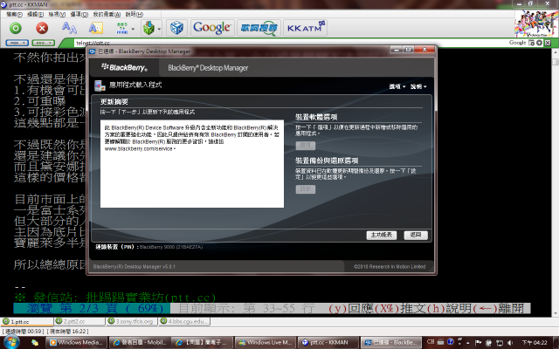
Task: Open the 編輯(E) menu in KKMAN
Action: (x=35, y=14)
